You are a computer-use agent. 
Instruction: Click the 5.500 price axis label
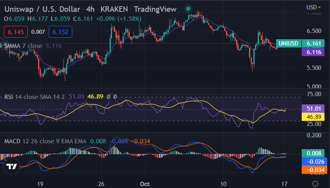pyautogui.click(x=314, y=68)
